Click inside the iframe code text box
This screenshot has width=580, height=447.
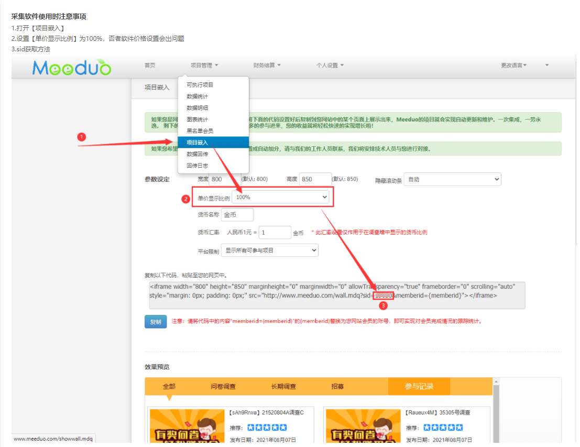click(337, 295)
